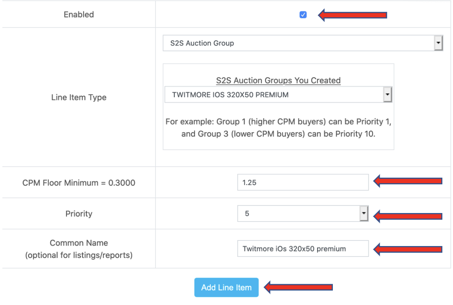
Task: Click the CPM Floor Minimum label
Action: [79, 182]
